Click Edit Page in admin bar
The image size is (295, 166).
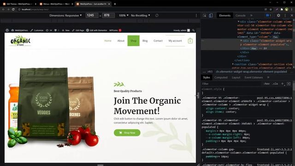click(78, 30)
